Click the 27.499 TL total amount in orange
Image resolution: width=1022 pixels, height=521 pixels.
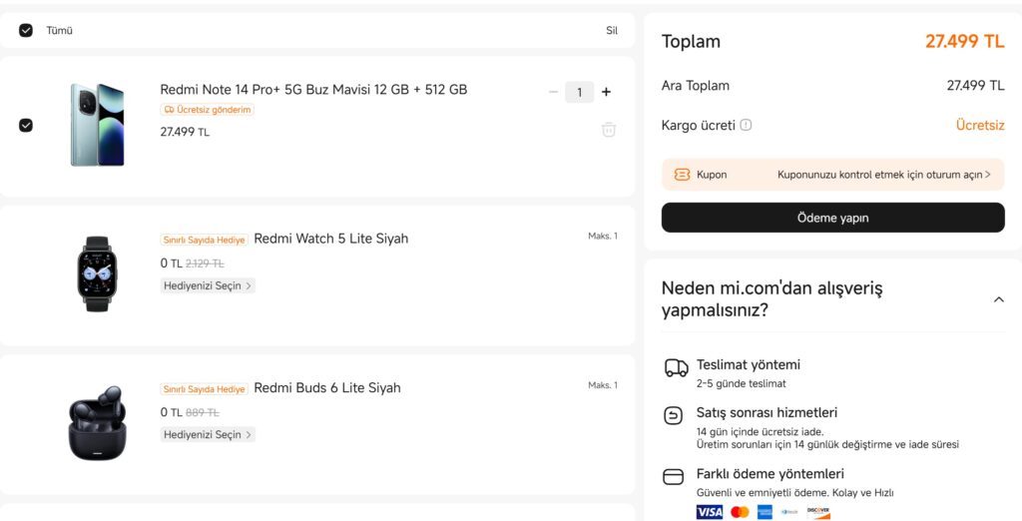pyautogui.click(x=965, y=41)
